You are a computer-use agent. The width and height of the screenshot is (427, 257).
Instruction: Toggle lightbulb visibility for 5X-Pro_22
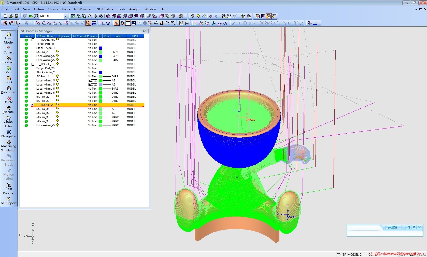(x=58, y=101)
